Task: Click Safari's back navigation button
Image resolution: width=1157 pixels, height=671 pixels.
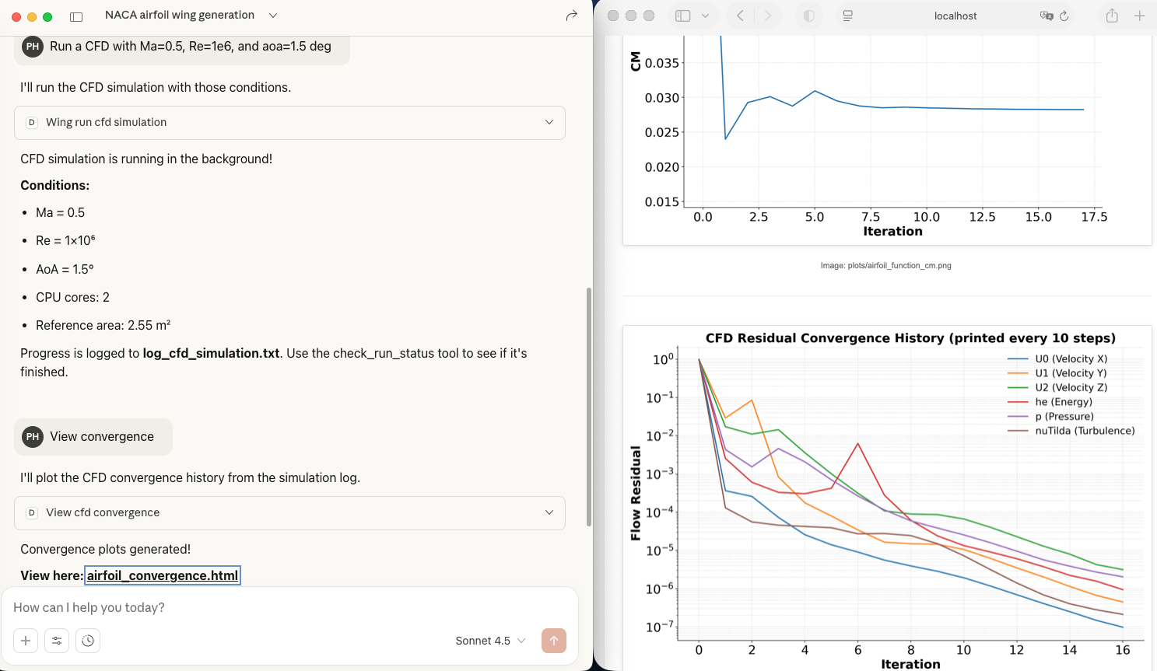Action: (x=740, y=16)
